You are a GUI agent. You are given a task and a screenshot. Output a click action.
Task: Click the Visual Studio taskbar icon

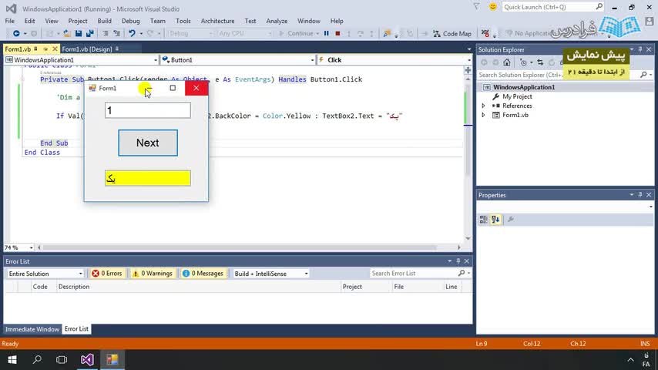coord(87,359)
